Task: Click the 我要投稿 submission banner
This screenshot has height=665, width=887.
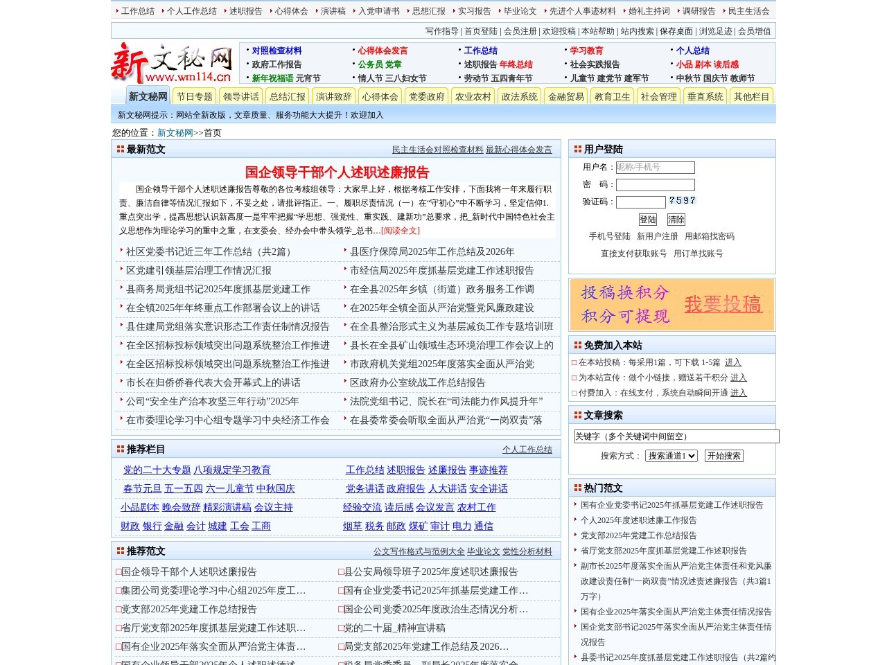Action: pos(723,305)
